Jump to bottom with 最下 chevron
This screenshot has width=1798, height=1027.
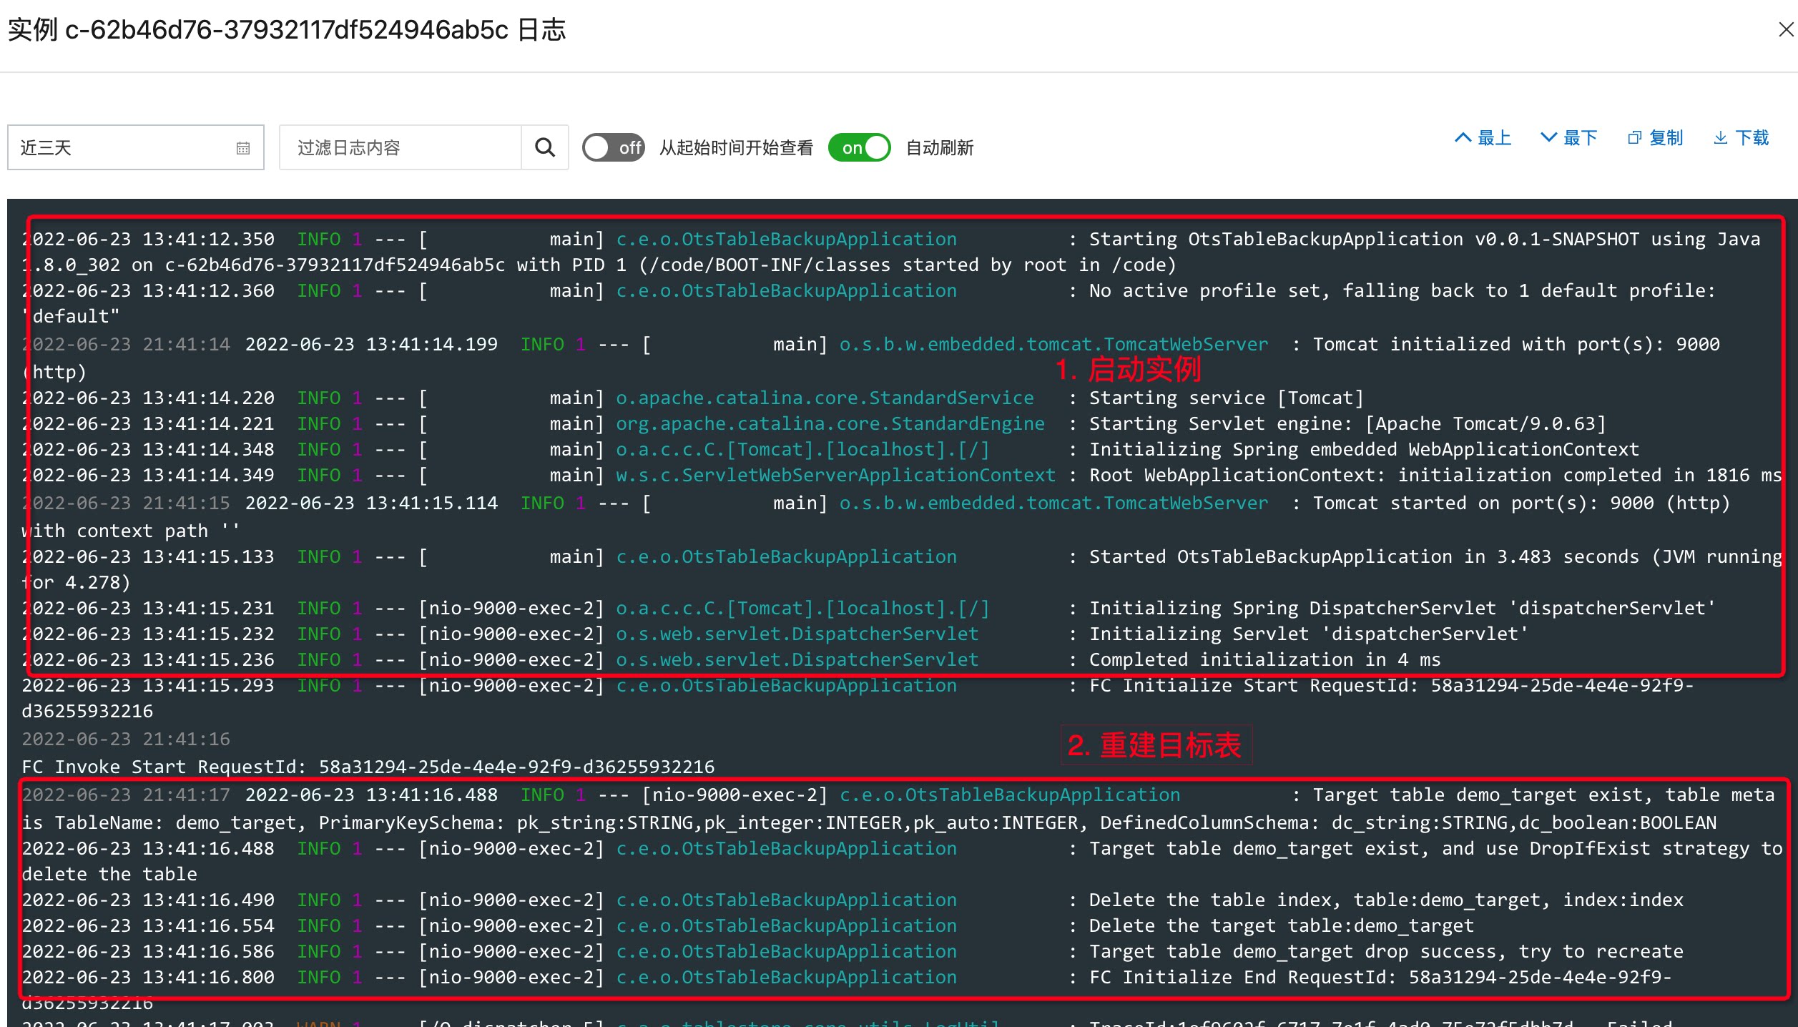pyautogui.click(x=1548, y=138)
